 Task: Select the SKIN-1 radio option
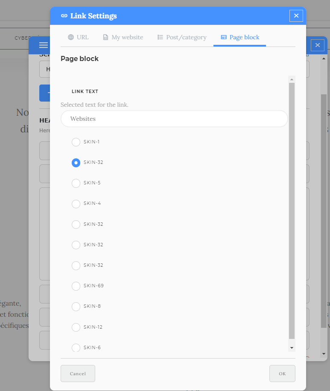[76, 142]
